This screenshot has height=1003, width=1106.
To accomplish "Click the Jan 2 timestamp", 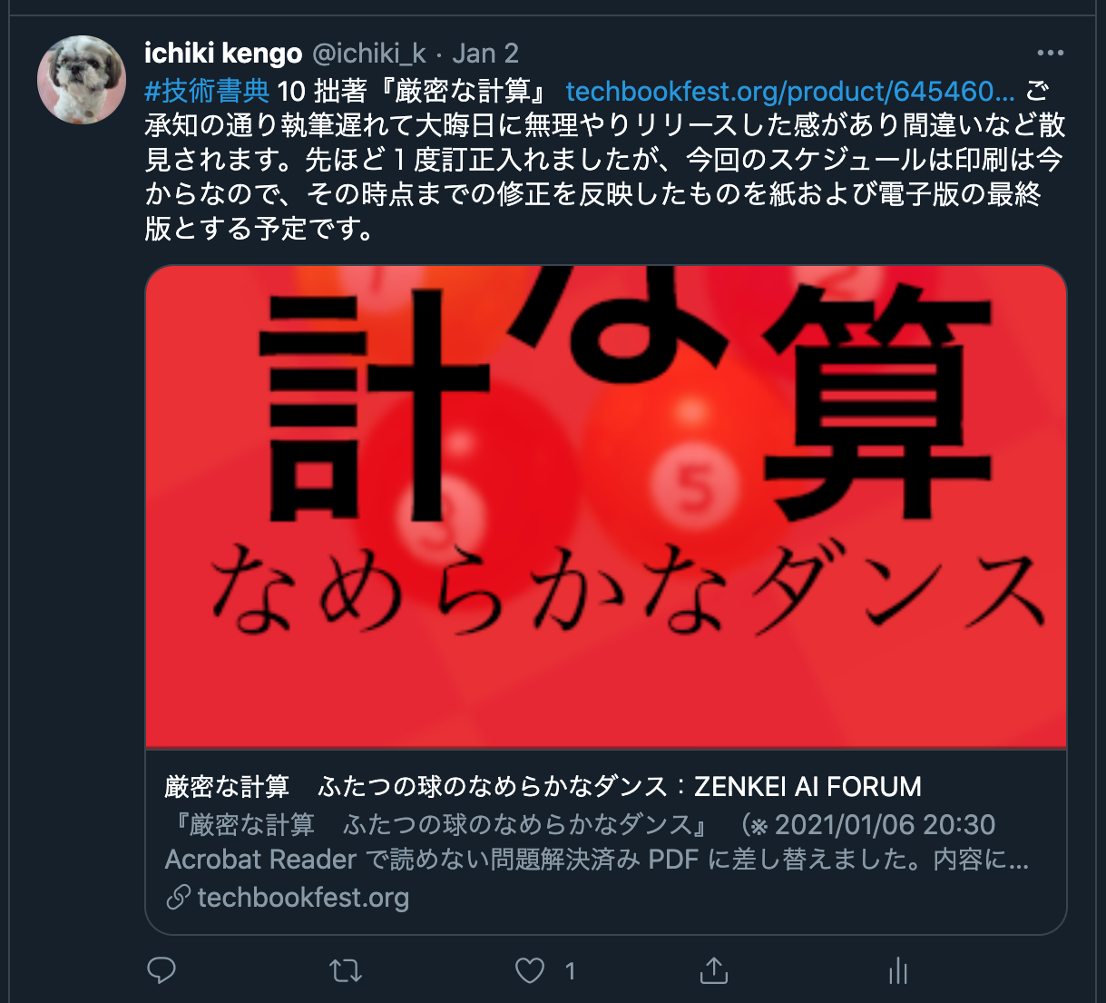I will pos(485,54).
